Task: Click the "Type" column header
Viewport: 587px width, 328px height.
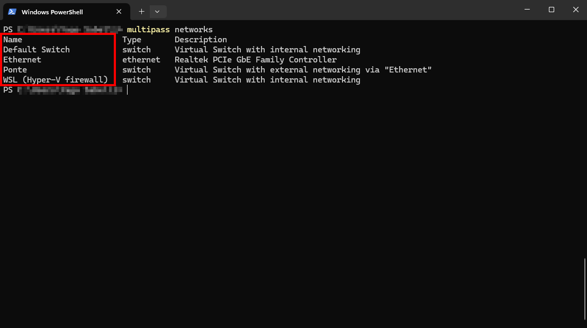Action: coord(132,40)
